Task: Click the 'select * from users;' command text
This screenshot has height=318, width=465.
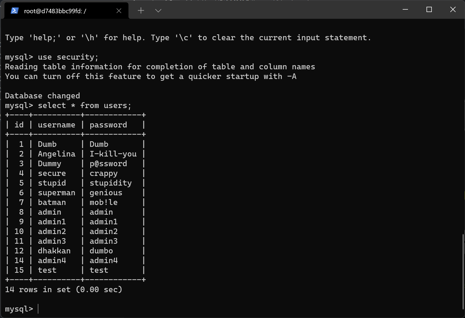Action: coord(85,105)
